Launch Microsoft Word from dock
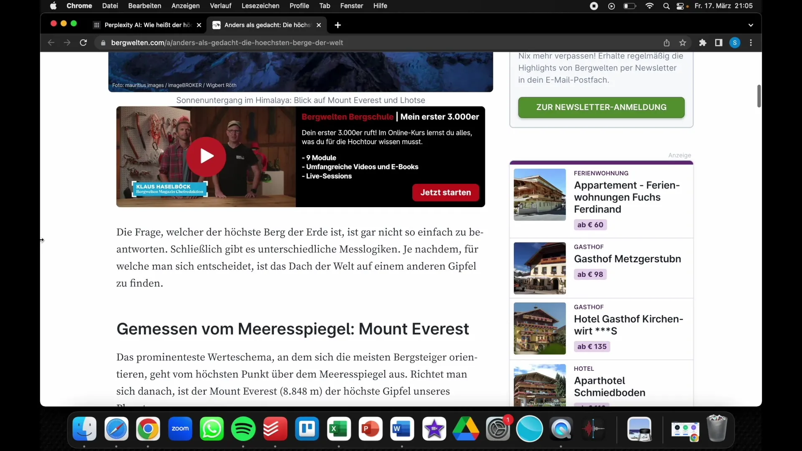The image size is (802, 451). pos(402,429)
